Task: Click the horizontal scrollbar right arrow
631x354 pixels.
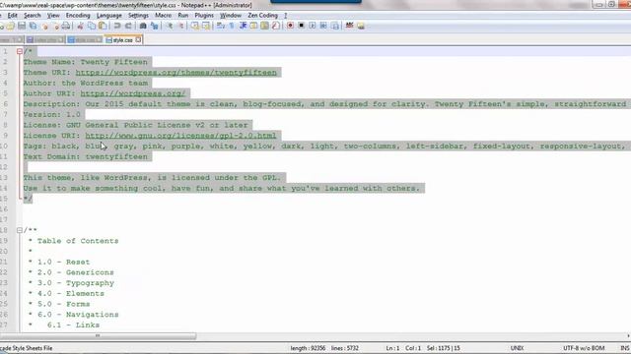Action: 628,336
